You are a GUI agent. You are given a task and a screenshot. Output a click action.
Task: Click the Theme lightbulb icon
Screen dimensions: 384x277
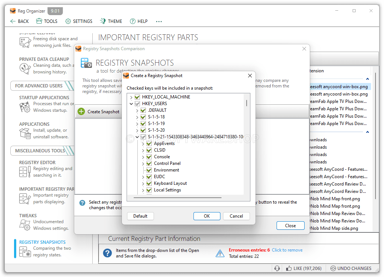coord(103,21)
